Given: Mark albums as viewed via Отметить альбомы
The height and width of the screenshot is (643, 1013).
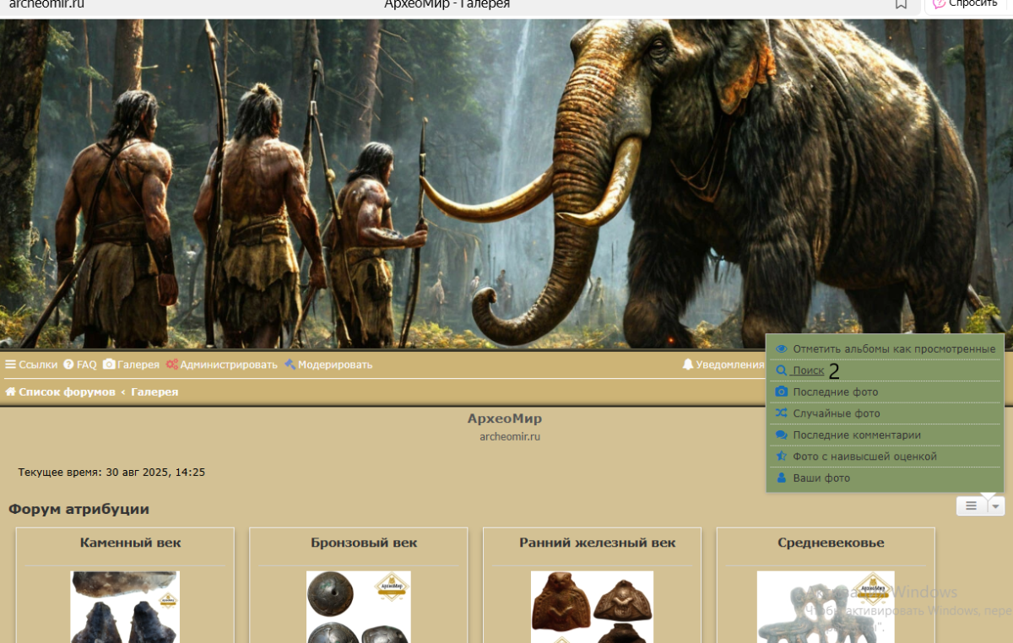Looking at the screenshot, I should 893,349.
